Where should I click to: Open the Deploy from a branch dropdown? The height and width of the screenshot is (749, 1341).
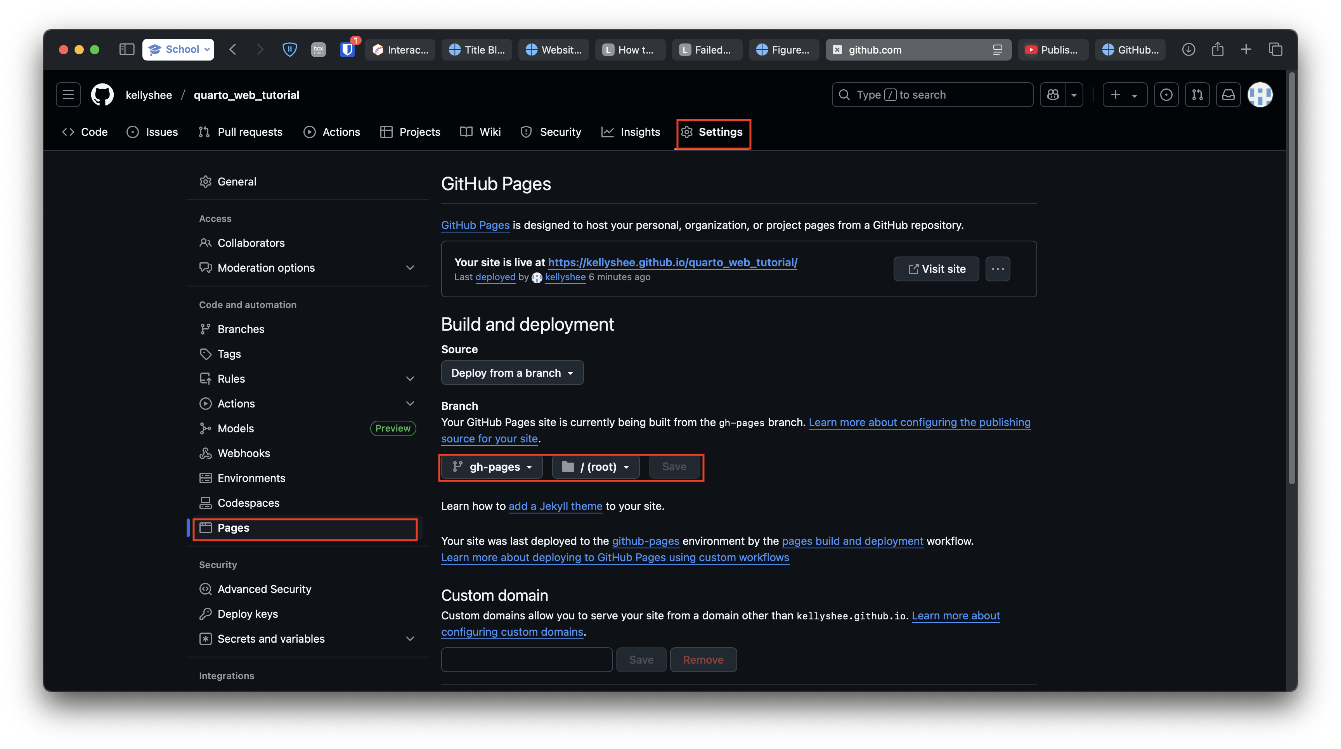(x=512, y=373)
